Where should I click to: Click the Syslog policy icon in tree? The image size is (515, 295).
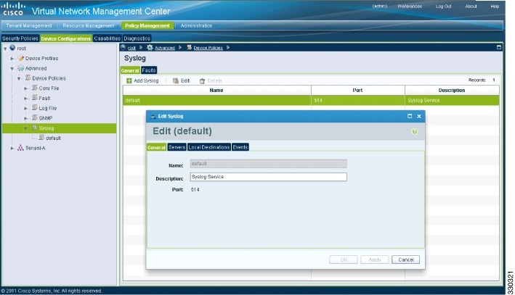point(34,128)
